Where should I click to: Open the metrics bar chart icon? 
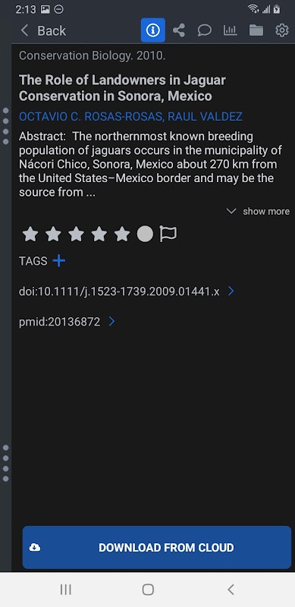tap(231, 30)
